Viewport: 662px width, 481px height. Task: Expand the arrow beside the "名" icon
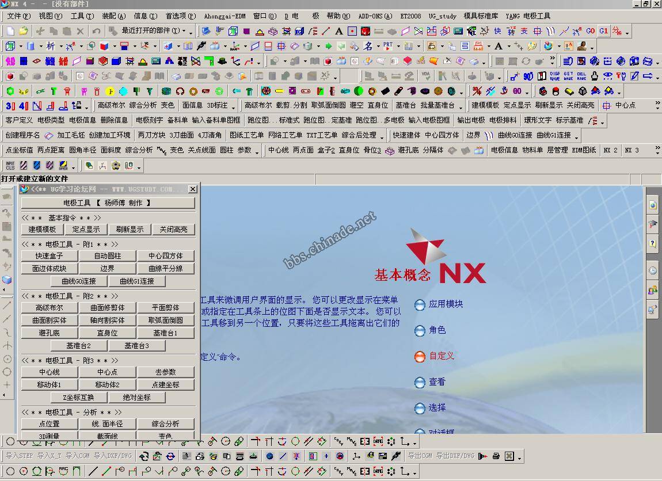tap(378, 46)
